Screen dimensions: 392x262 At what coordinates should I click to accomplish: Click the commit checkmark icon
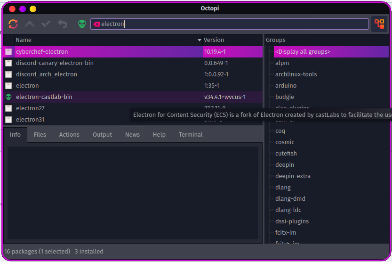(x=46, y=24)
